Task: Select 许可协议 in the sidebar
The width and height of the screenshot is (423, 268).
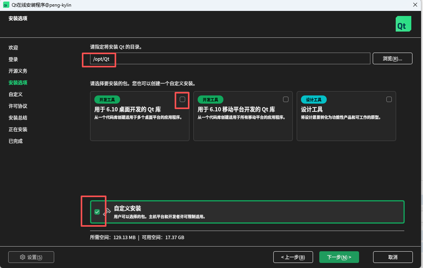Action: (18, 106)
